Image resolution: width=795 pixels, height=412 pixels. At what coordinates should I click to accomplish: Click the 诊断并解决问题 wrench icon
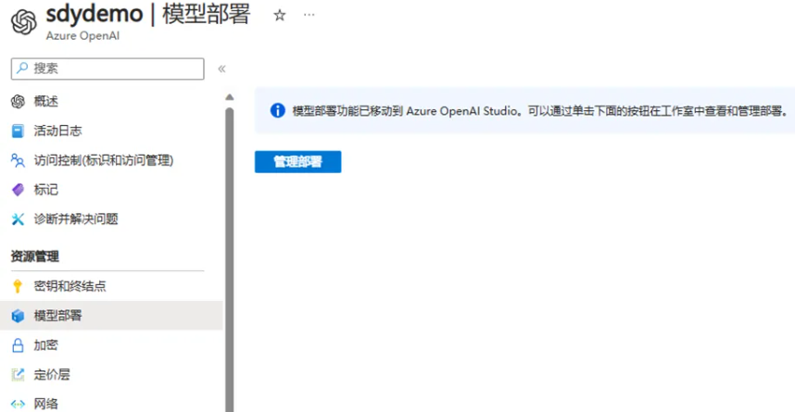pos(18,219)
